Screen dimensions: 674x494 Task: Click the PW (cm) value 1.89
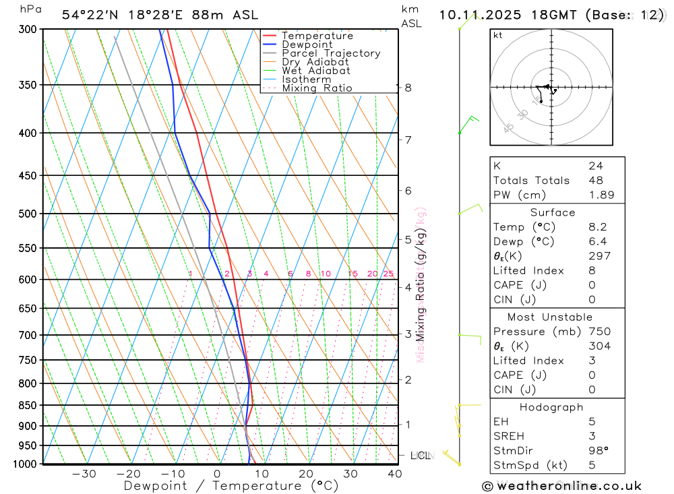[601, 195]
